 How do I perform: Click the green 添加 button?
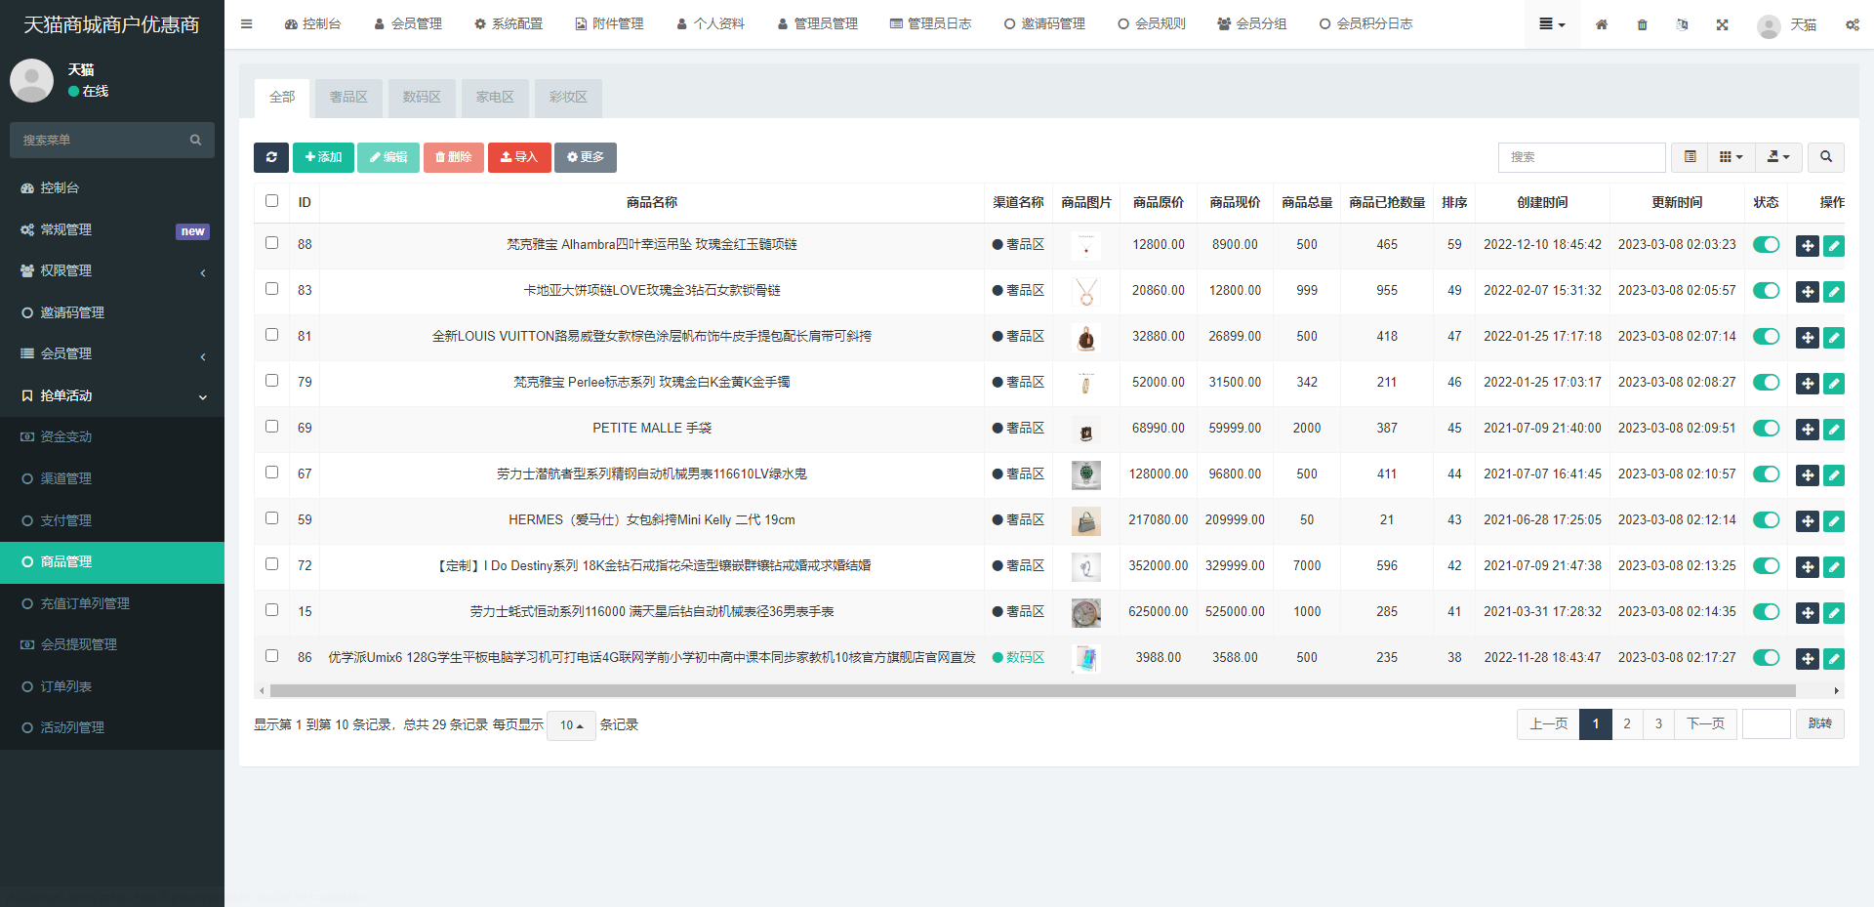point(323,157)
